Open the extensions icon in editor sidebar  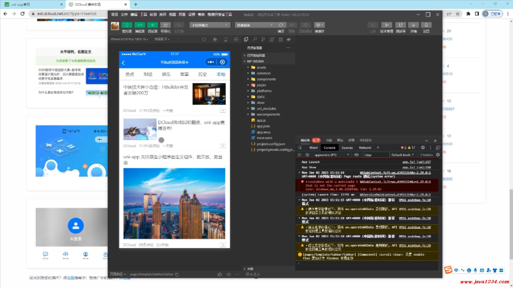[272, 39]
